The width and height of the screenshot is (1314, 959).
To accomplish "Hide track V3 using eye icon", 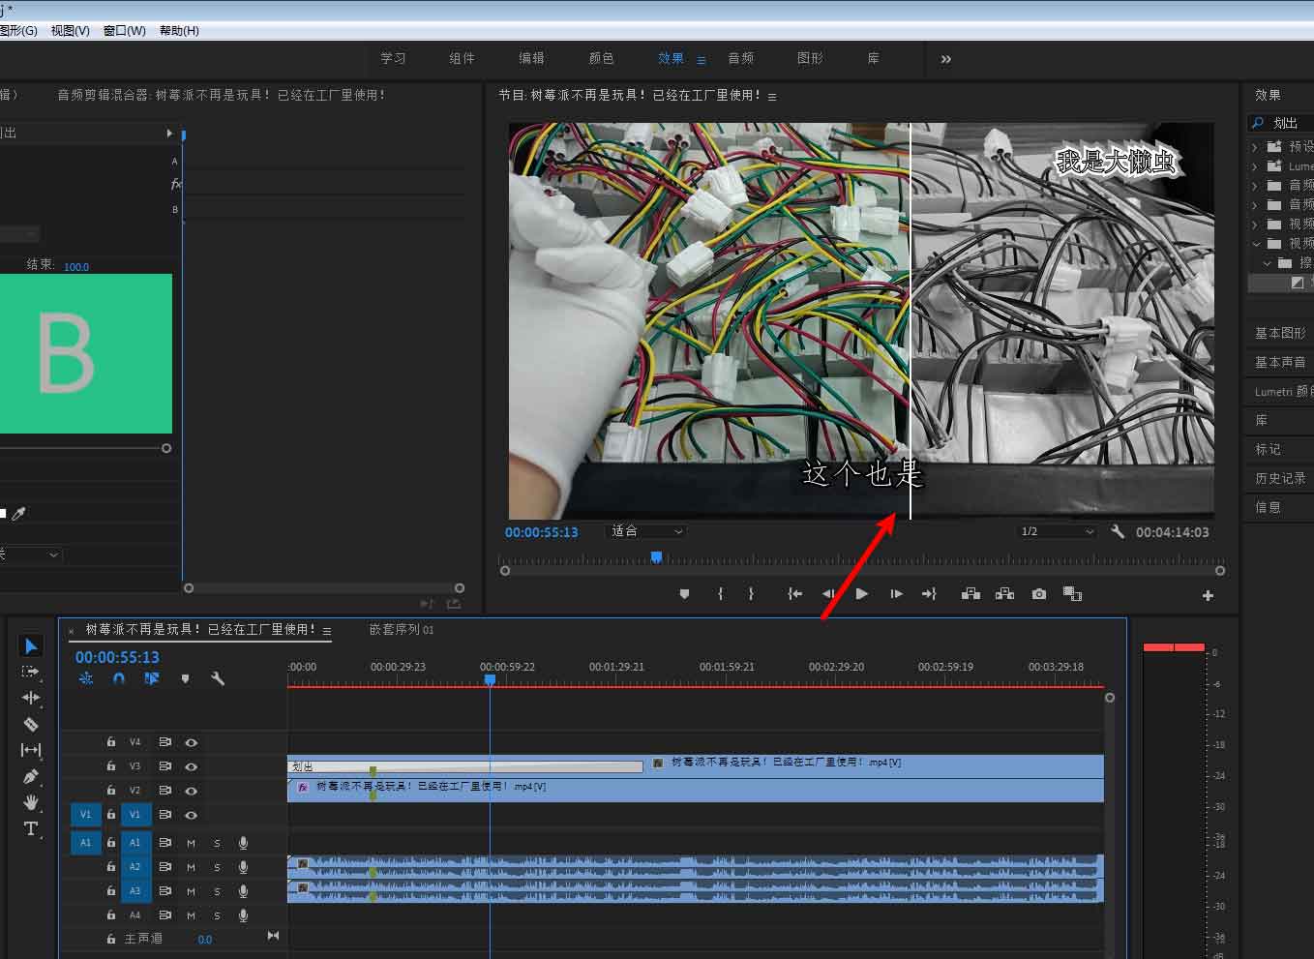I will coord(192,766).
